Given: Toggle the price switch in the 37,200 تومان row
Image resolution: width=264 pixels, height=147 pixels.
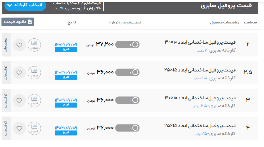Looking at the screenshot, I should coord(127,45).
